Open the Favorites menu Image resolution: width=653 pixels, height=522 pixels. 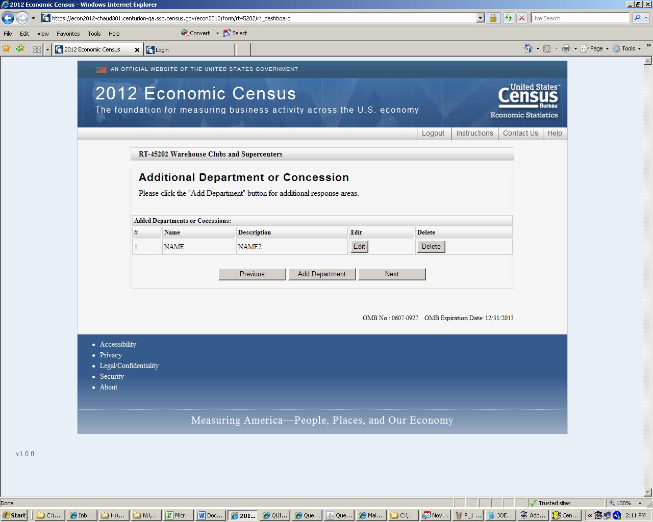tap(68, 34)
